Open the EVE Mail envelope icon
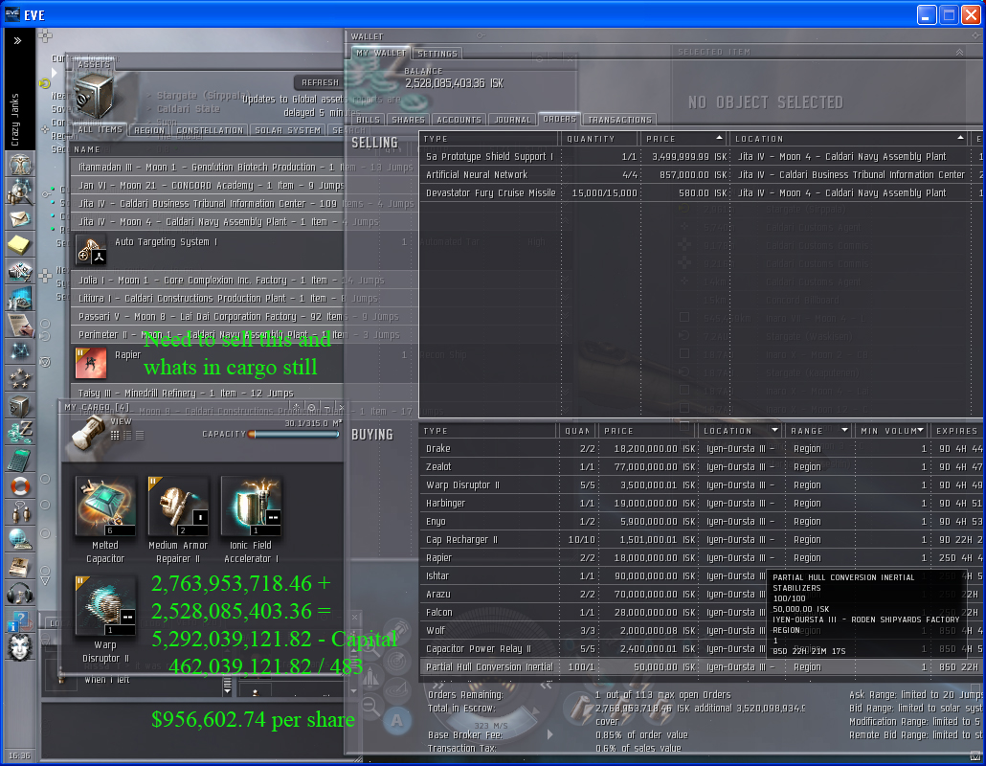This screenshot has height=766, width=986. click(x=19, y=218)
